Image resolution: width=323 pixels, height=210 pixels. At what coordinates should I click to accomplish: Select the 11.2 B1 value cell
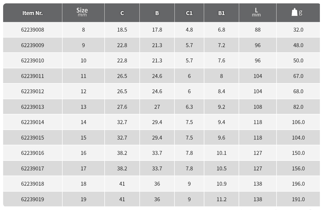pyautogui.click(x=221, y=199)
